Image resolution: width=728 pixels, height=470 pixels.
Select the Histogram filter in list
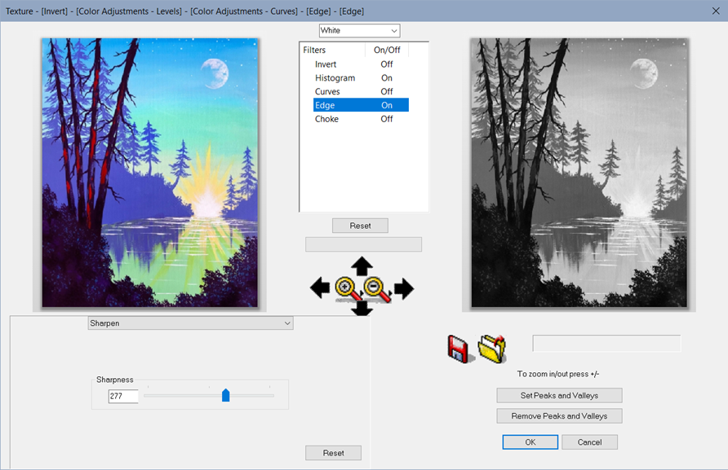click(335, 78)
